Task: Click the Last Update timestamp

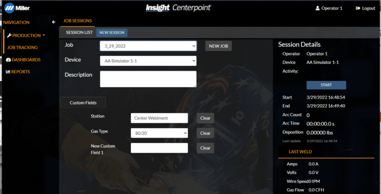Action: click(x=322, y=141)
